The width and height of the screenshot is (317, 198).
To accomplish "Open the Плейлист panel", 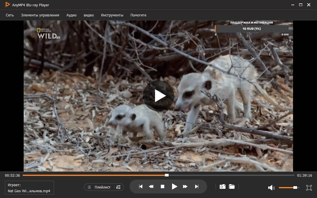I will click(100, 187).
